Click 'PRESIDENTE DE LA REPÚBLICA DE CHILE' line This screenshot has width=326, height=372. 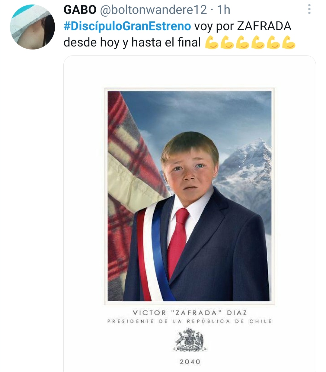click(x=190, y=321)
